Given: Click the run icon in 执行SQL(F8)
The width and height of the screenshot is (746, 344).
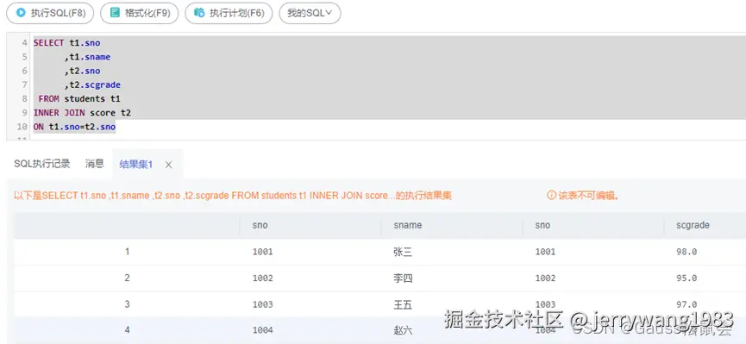Looking at the screenshot, I should (x=21, y=13).
